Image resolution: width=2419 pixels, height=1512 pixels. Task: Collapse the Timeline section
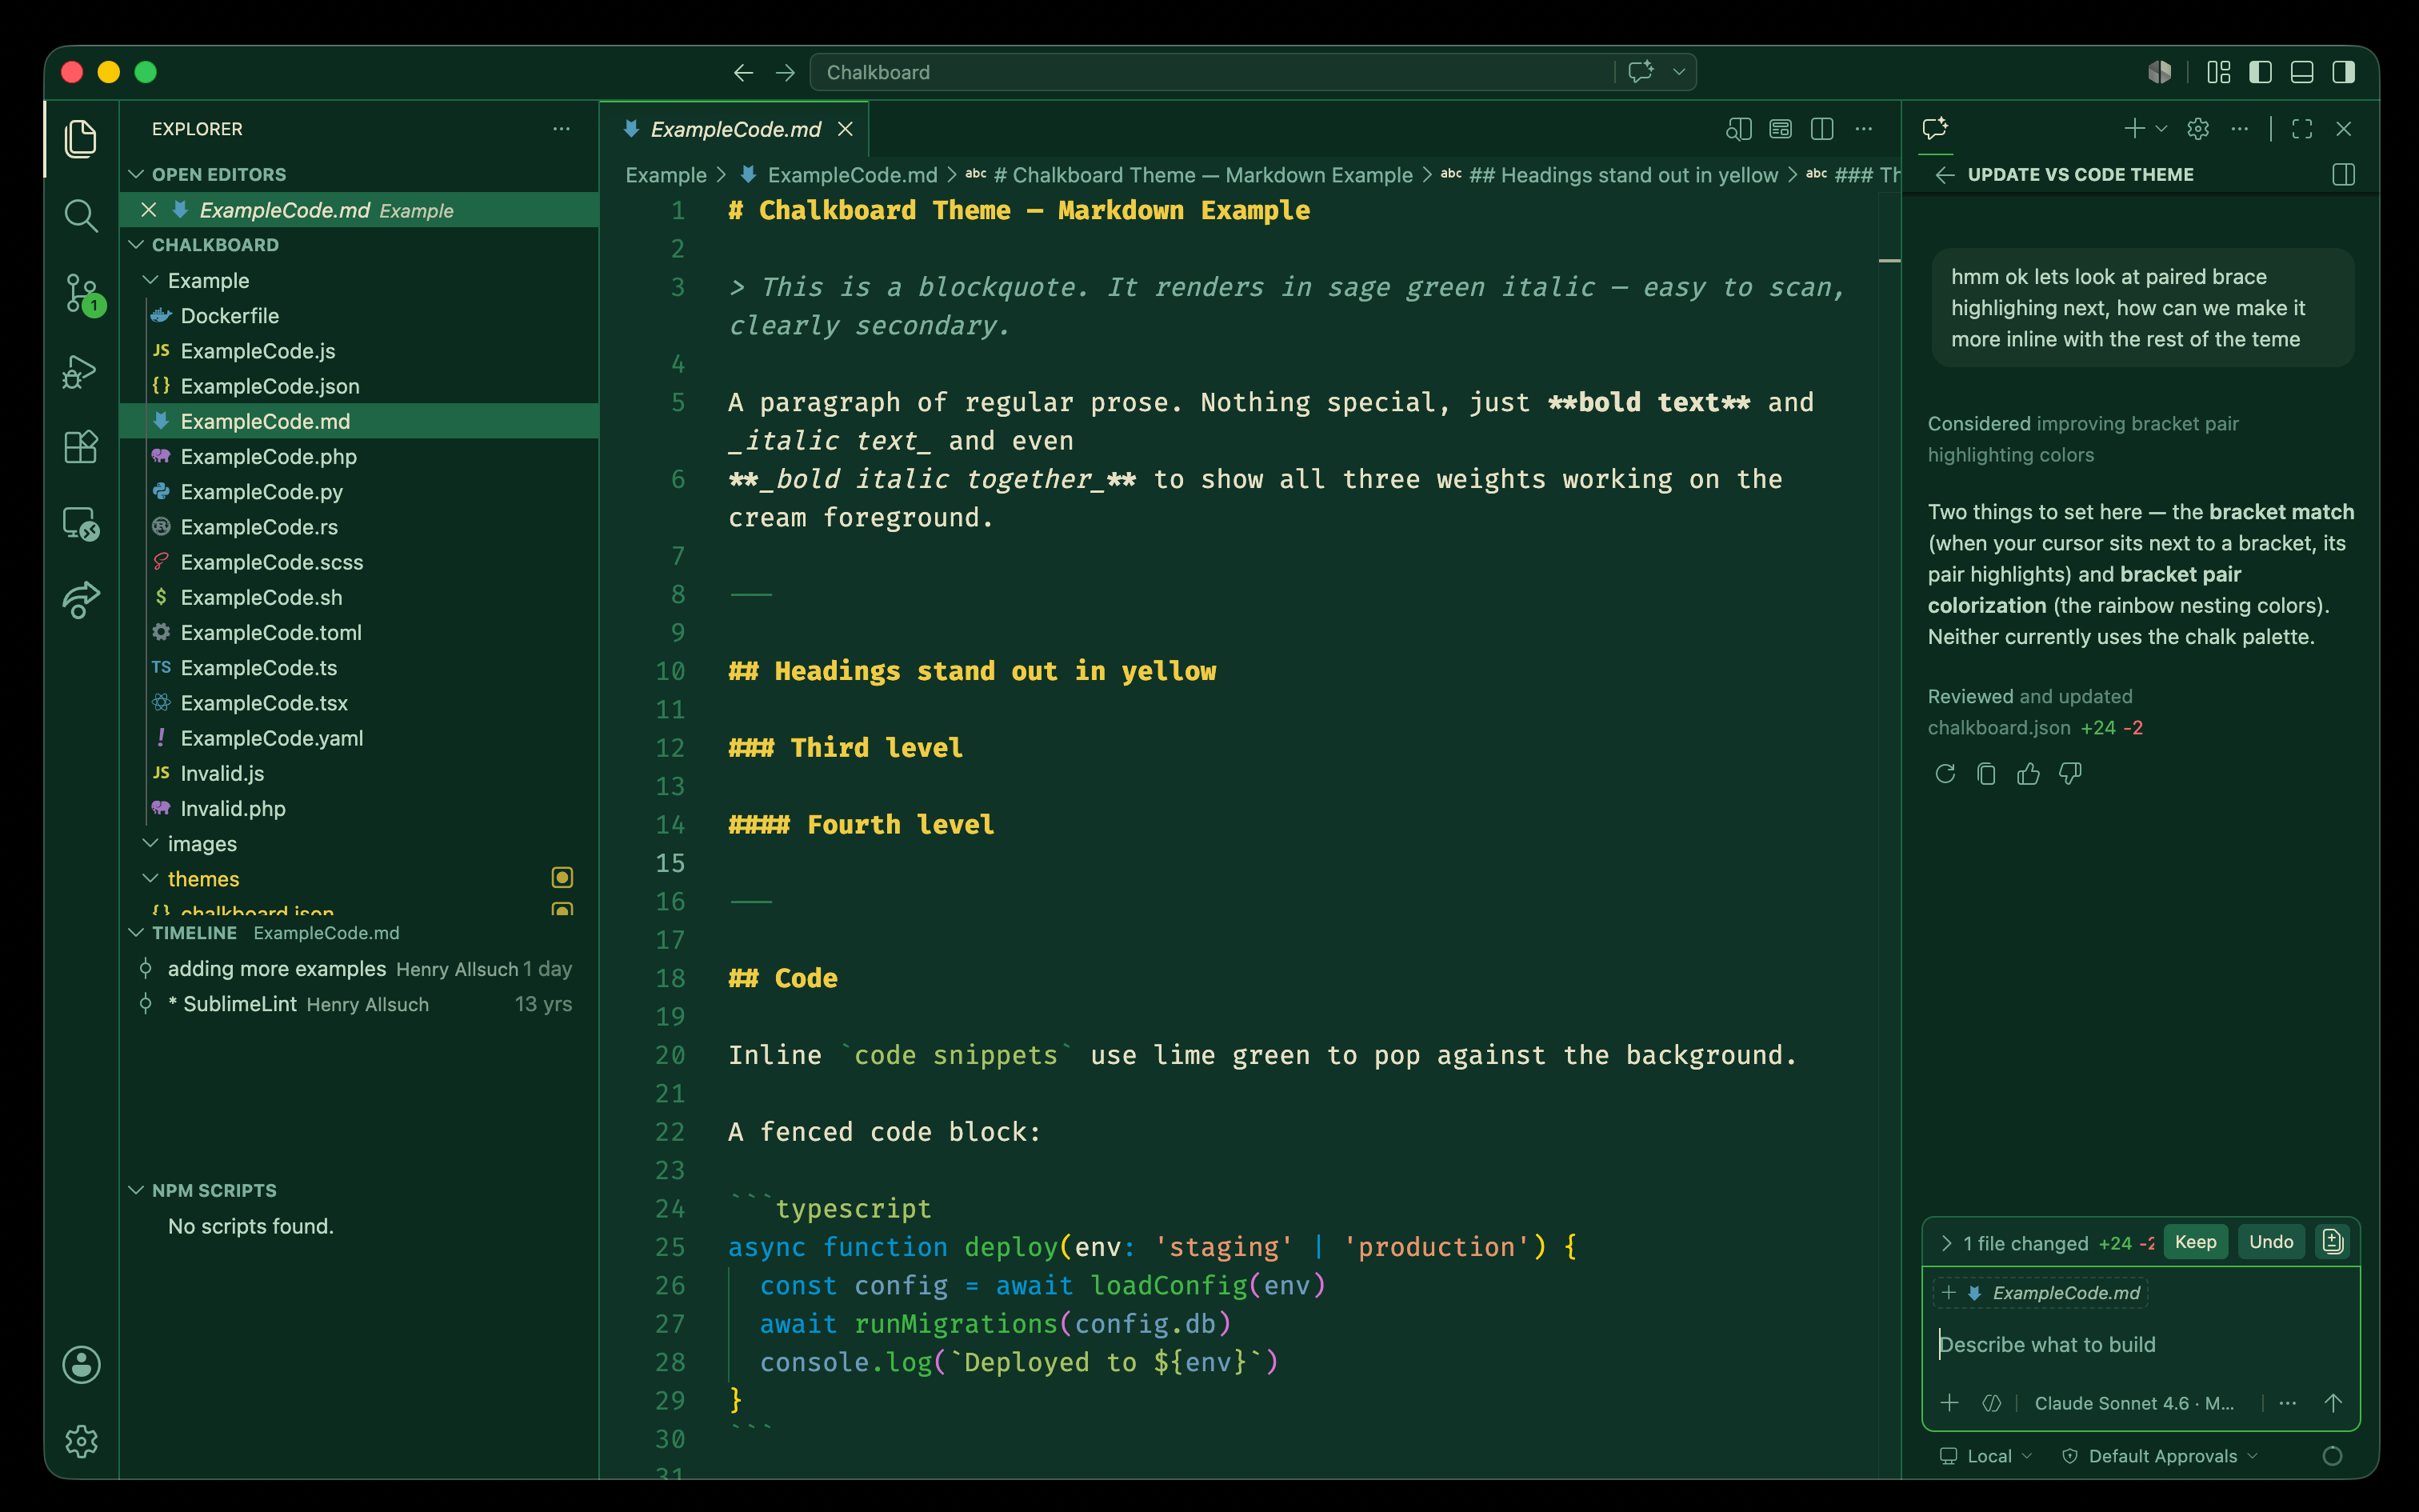[x=137, y=932]
